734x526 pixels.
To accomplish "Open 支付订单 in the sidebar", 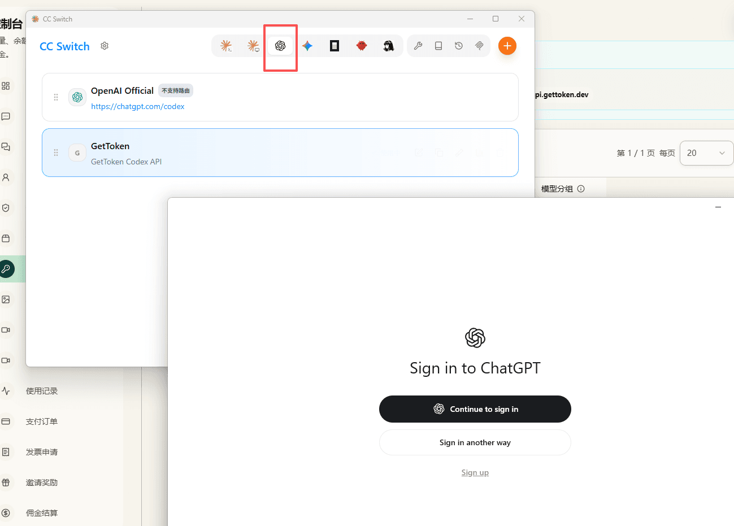I will coord(42,421).
